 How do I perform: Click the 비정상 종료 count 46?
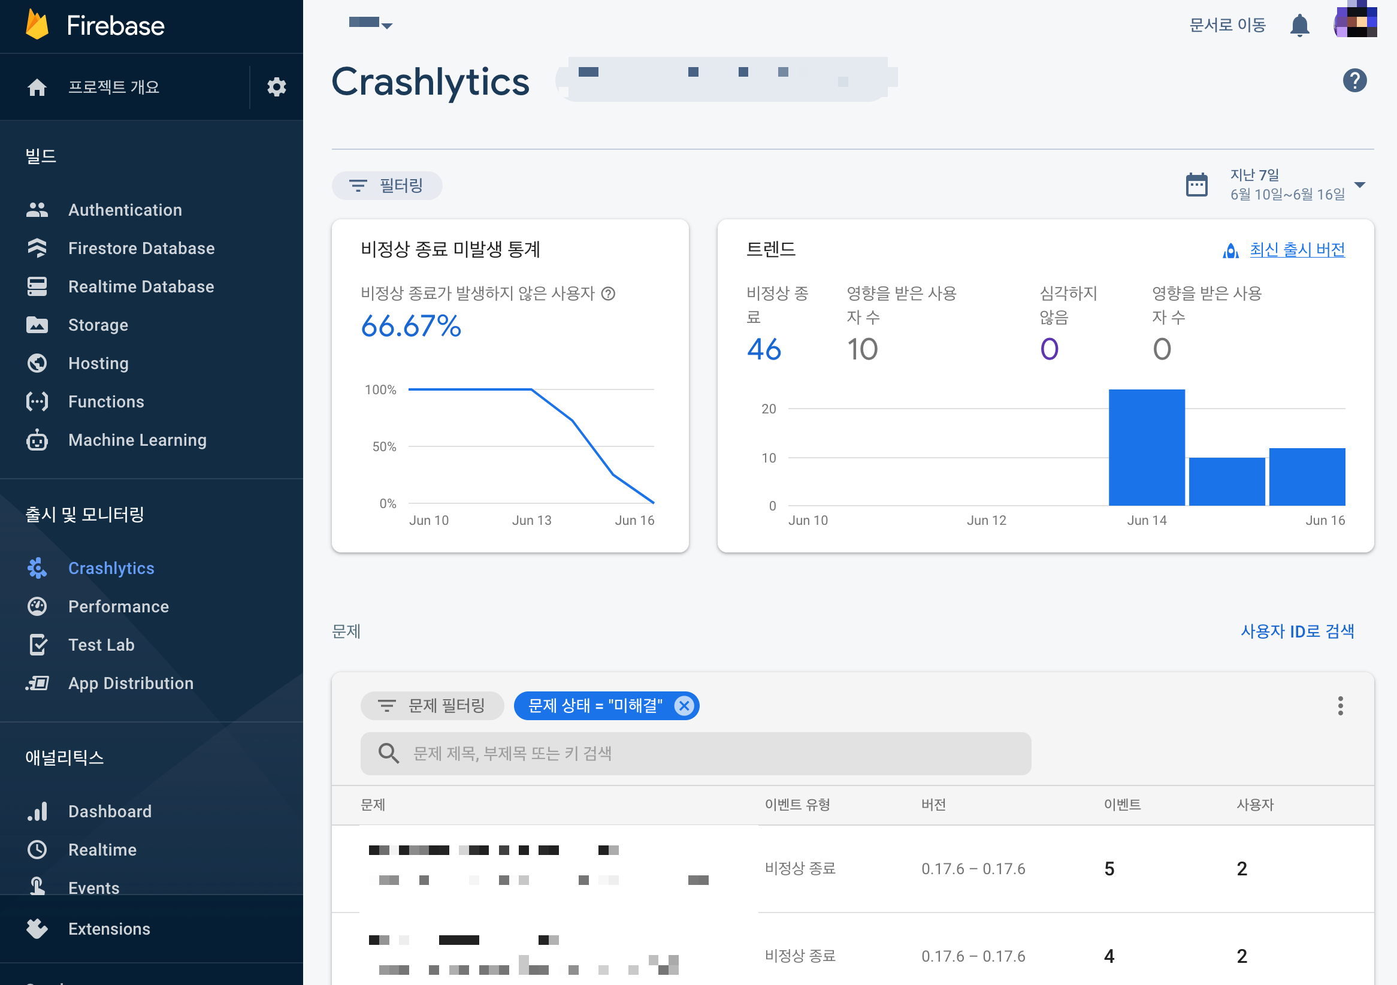tap(764, 349)
